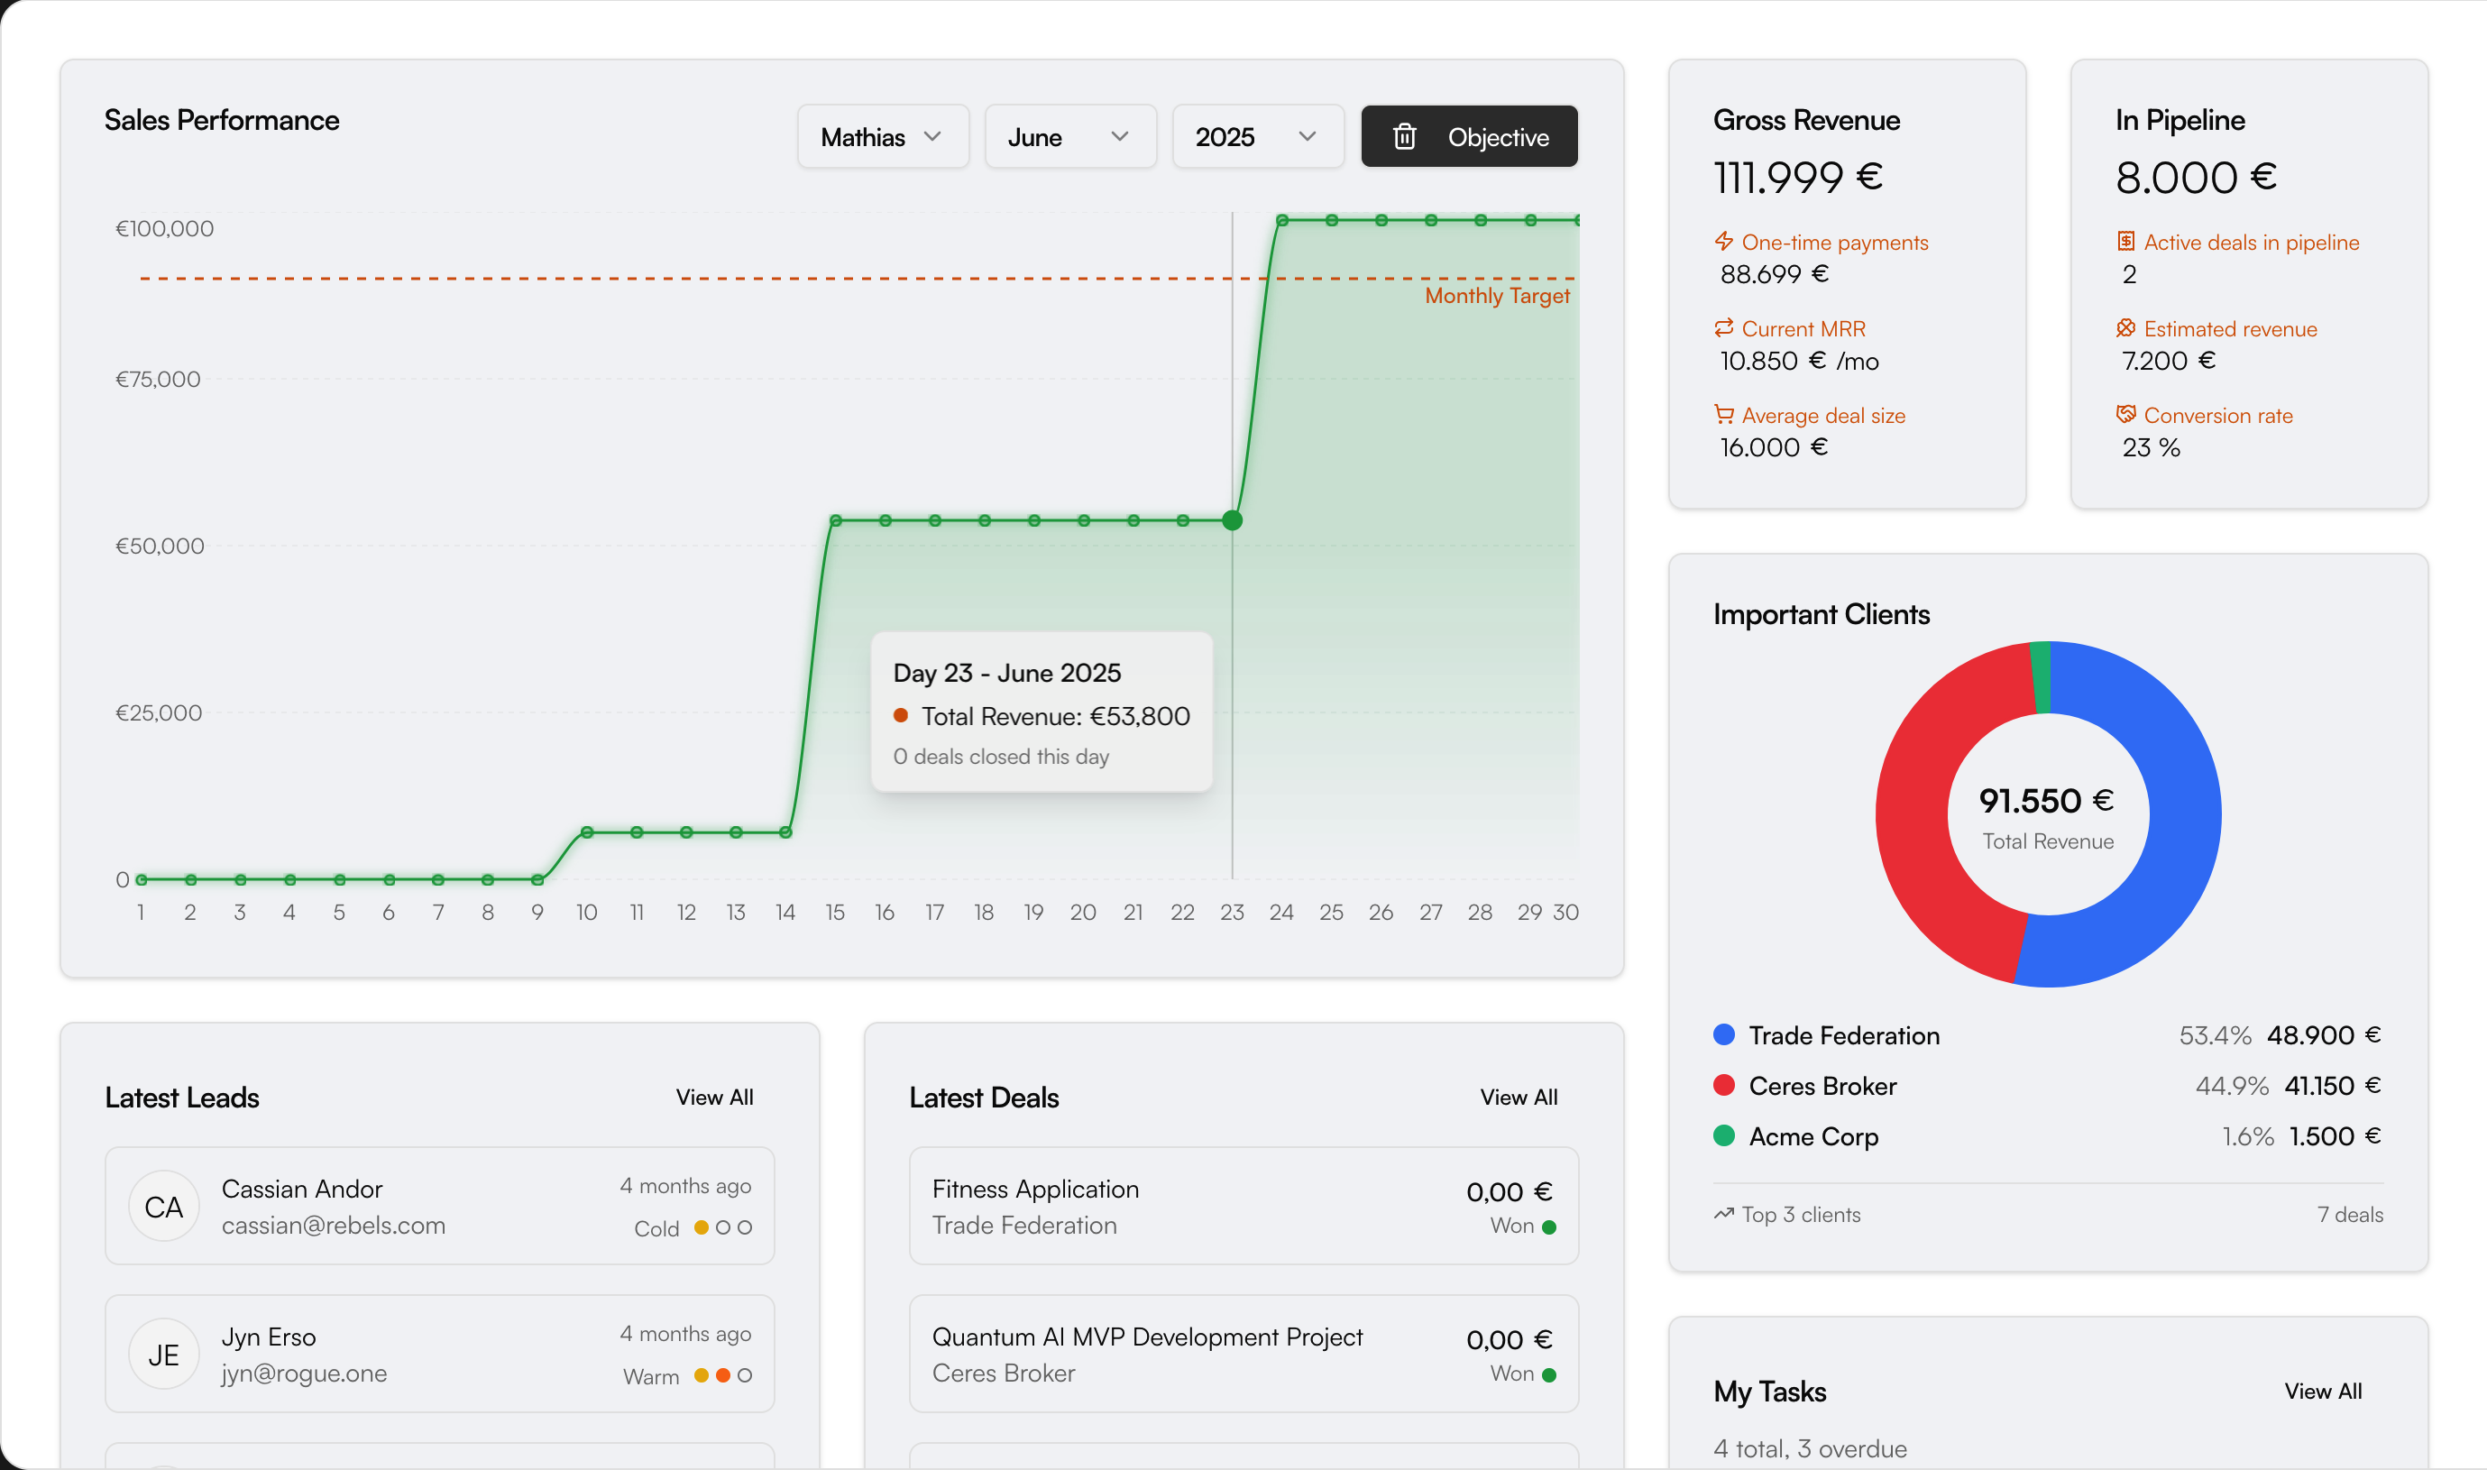Screen dimensions: 2487x1470
Task: Open the Cassian Andor lead card
Action: tap(440, 1206)
